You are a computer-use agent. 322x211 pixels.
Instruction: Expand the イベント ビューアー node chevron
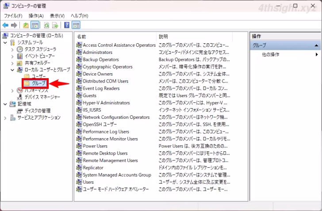click(12, 57)
